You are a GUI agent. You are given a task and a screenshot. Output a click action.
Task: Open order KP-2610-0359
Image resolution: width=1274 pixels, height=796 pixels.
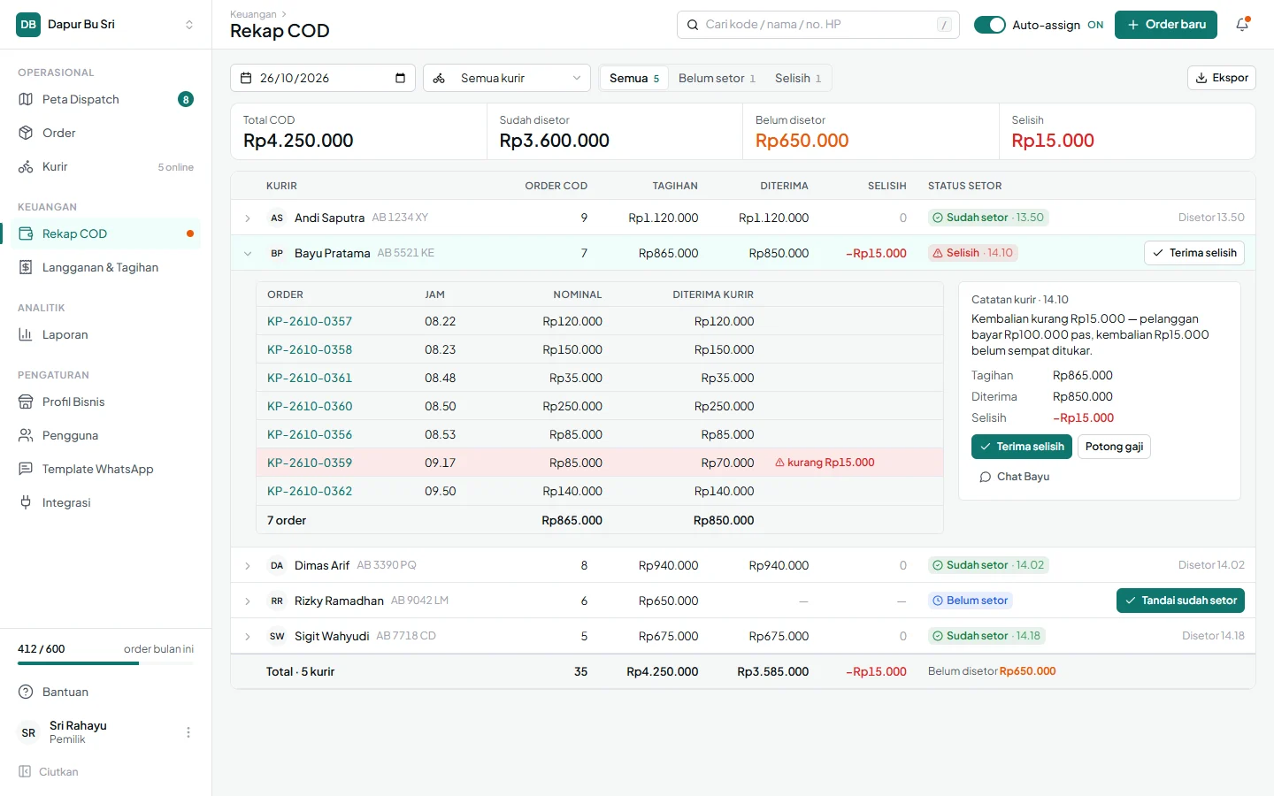[310, 463]
